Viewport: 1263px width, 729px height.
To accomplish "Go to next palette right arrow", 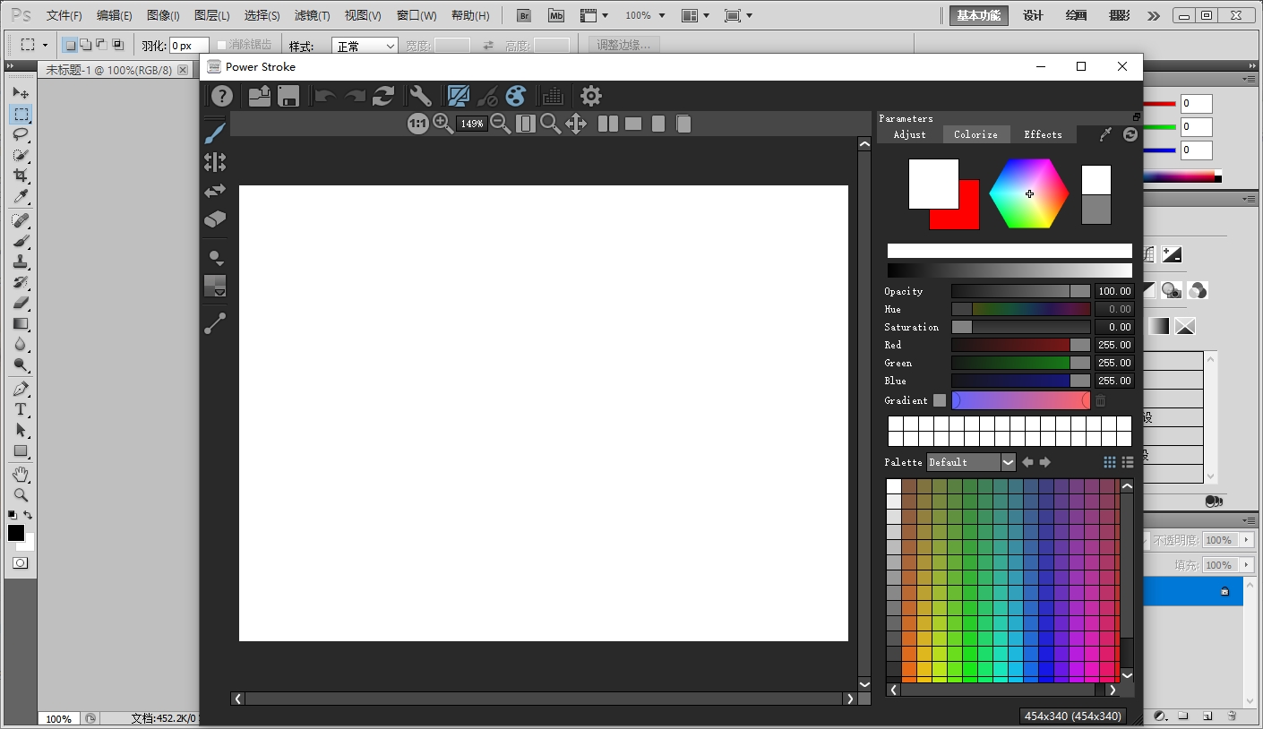I will click(x=1044, y=462).
